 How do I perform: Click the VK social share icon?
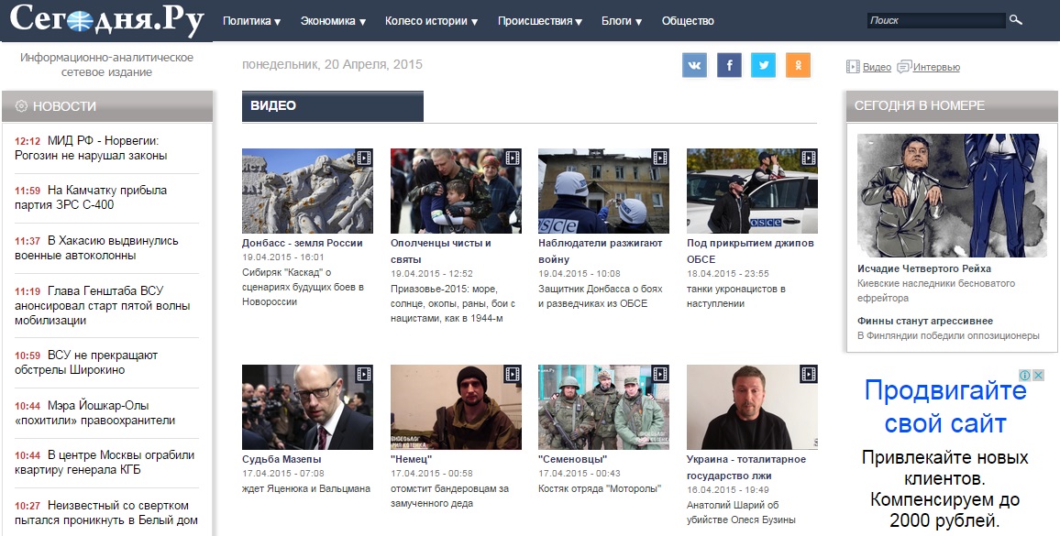click(694, 66)
